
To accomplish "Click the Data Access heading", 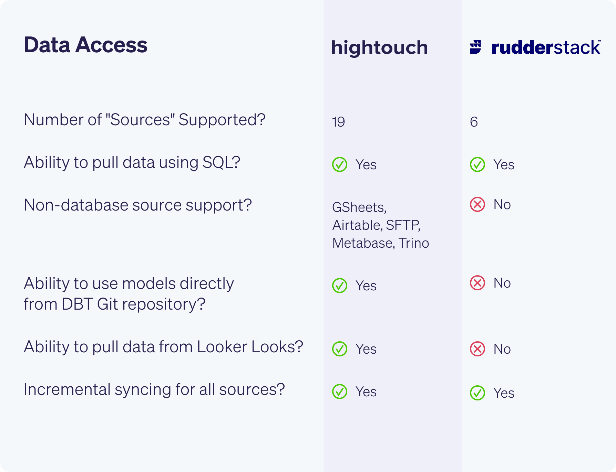I will (x=85, y=45).
